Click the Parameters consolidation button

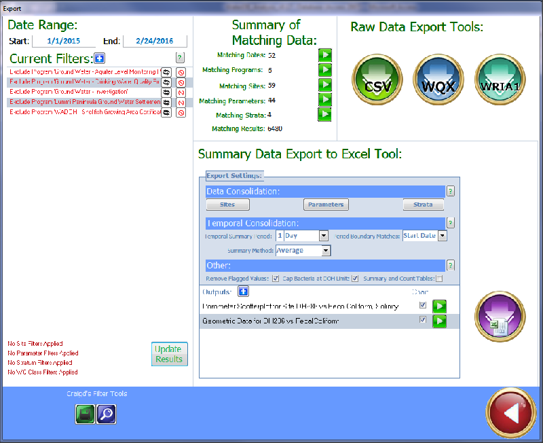[x=326, y=205]
